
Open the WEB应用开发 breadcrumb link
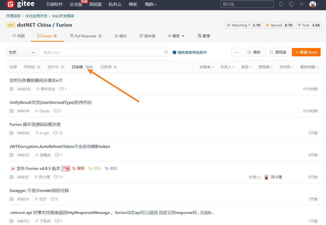[36, 16]
